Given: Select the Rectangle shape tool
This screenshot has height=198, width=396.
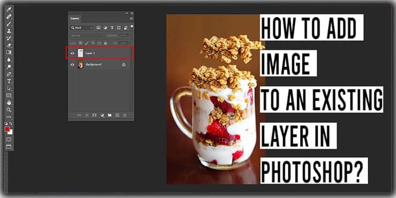Looking at the screenshot, I should pyautogui.click(x=9, y=95).
